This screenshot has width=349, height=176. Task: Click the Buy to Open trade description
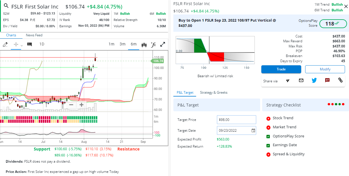click(227, 23)
